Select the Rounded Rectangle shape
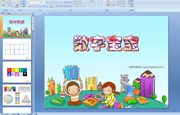The width and height of the screenshot is (180, 115). [x=91, y=4]
